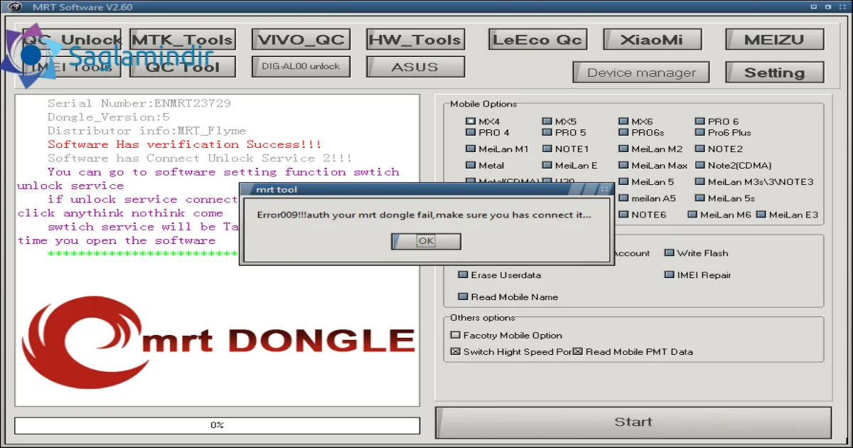
Task: Choose the MeiLan M1 model
Action: [x=498, y=149]
